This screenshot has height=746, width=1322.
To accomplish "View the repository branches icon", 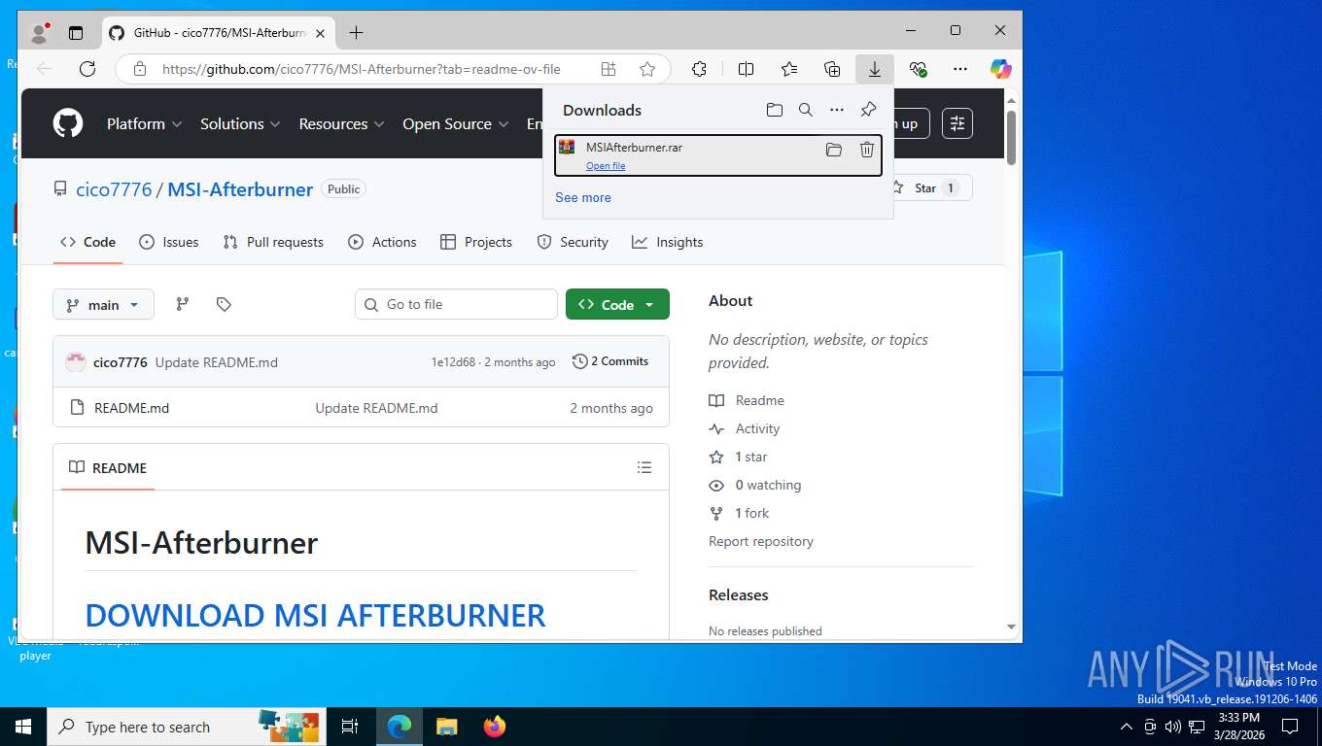I will pyautogui.click(x=182, y=304).
